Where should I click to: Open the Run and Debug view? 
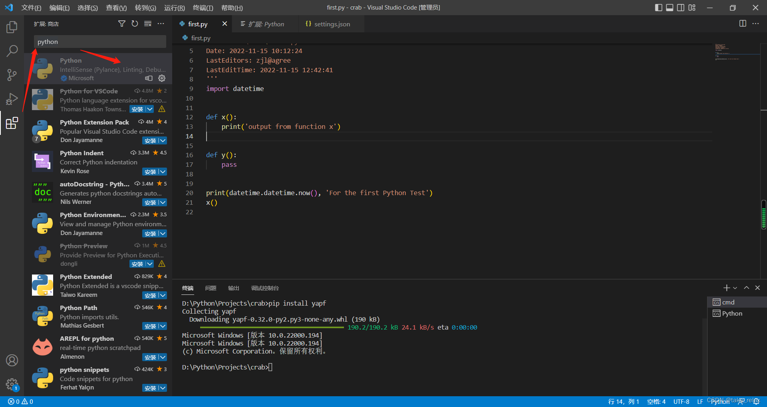[12, 99]
